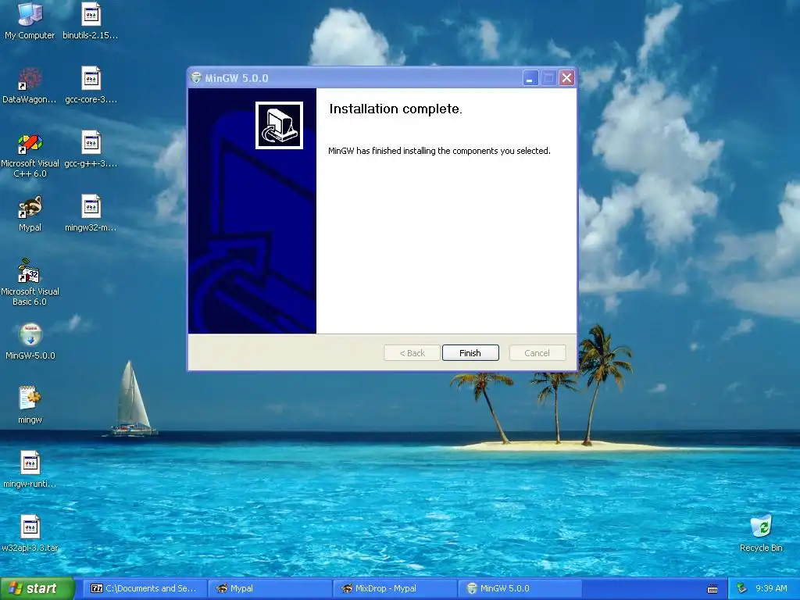Click the on-screen keyboard tray icon
800x600 pixels.
point(712,589)
